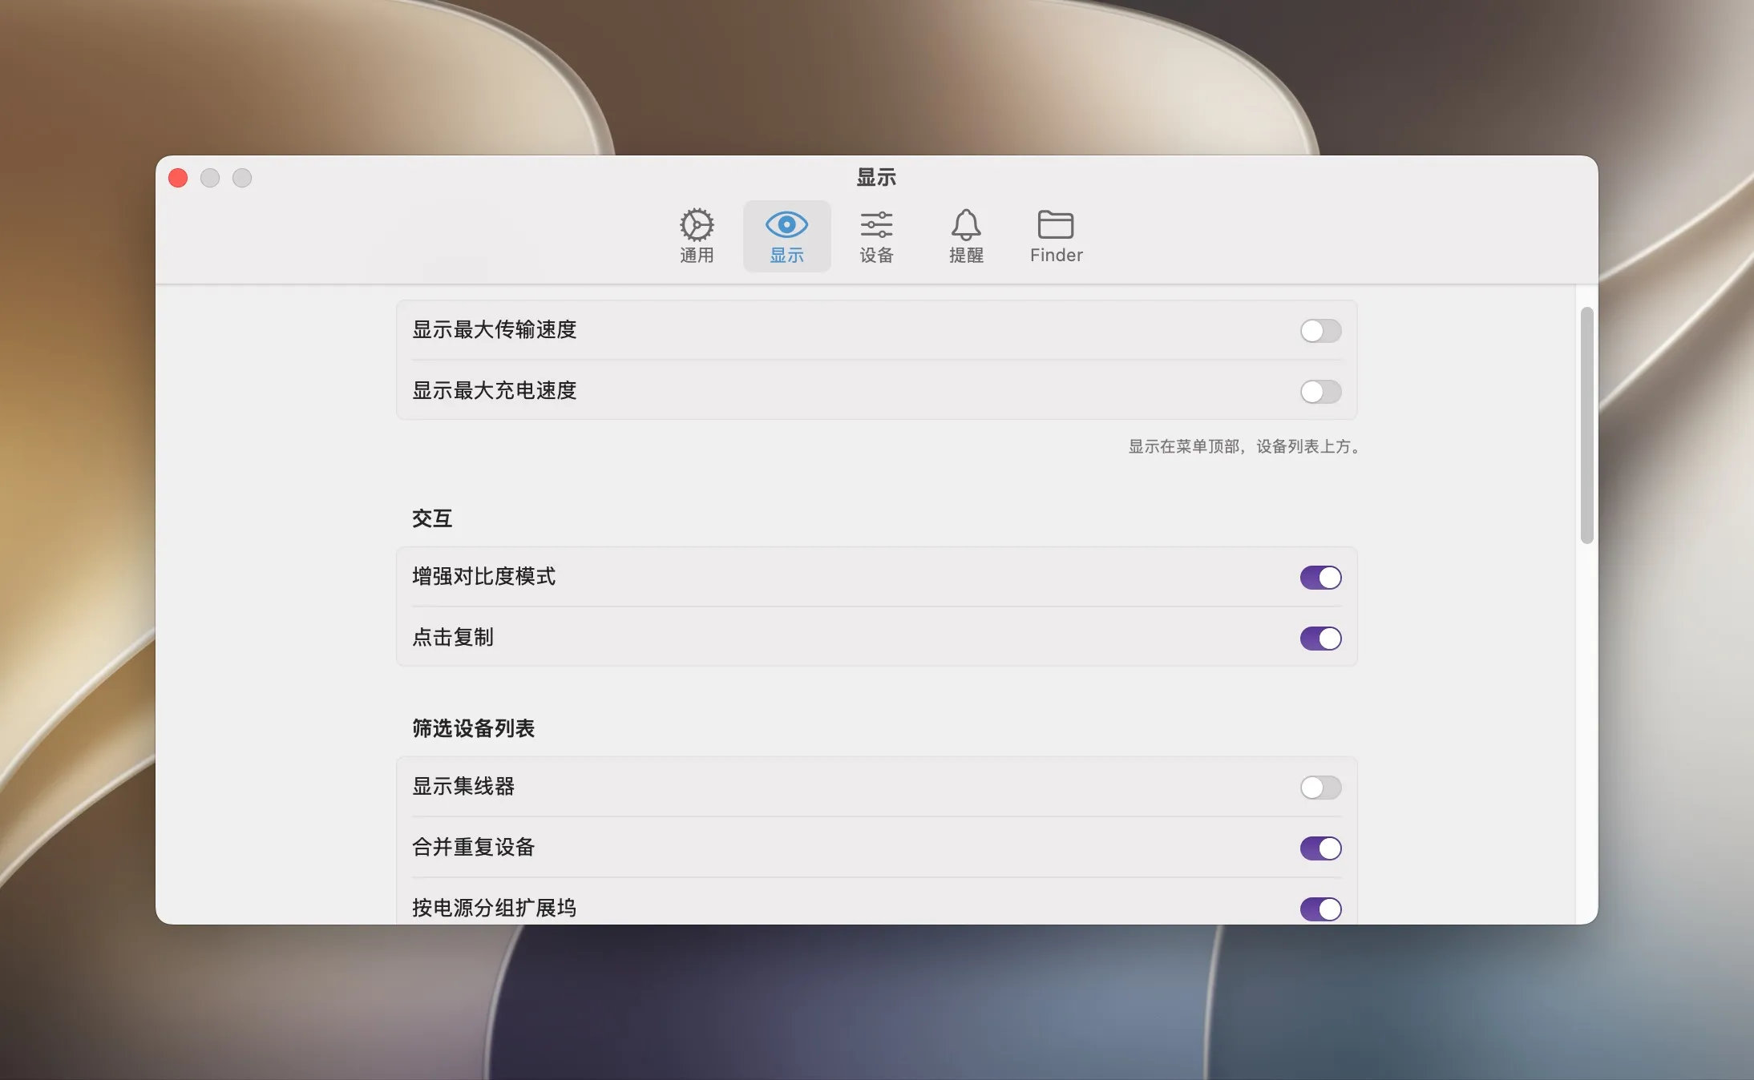The image size is (1754, 1080).
Task: Click the 增强对比度模式 label
Action: (483, 577)
